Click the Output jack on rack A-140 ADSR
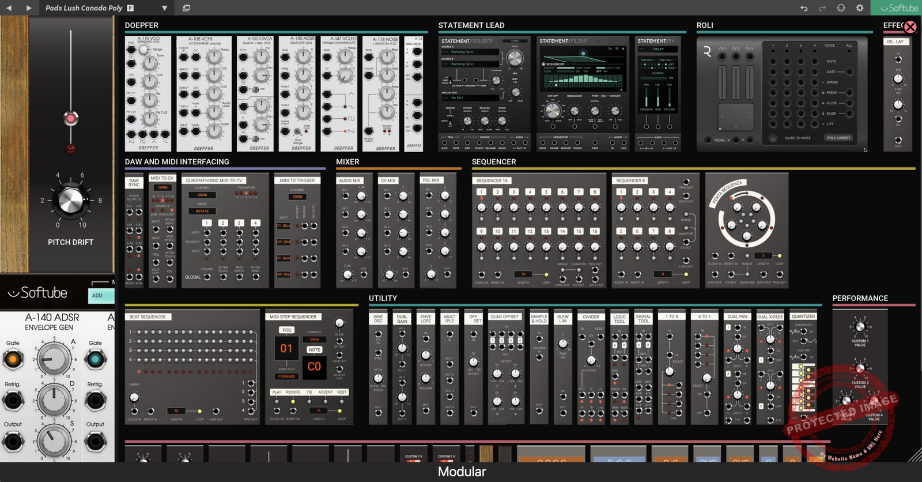 [13, 442]
